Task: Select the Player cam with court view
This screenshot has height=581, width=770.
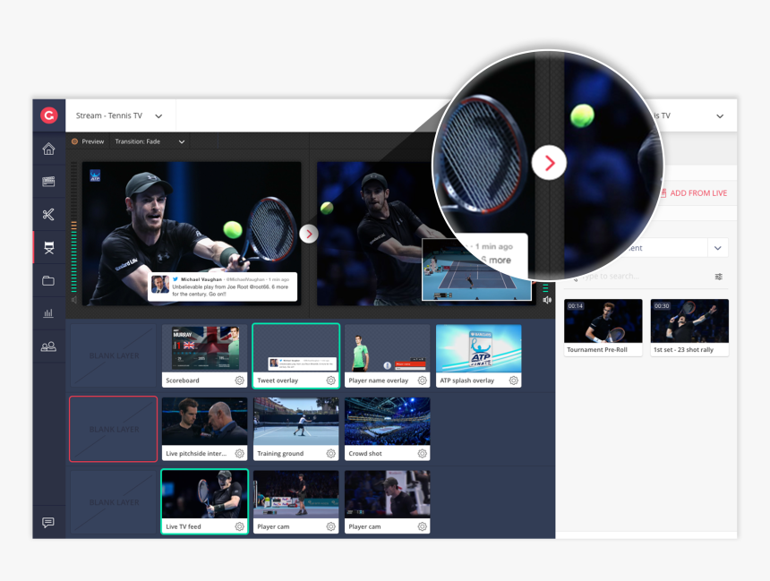Action: click(296, 502)
